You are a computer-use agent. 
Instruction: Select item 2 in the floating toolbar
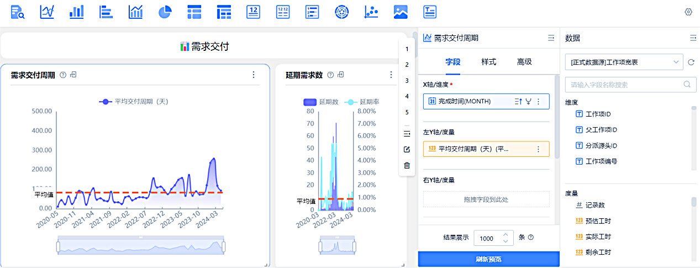tap(407, 65)
